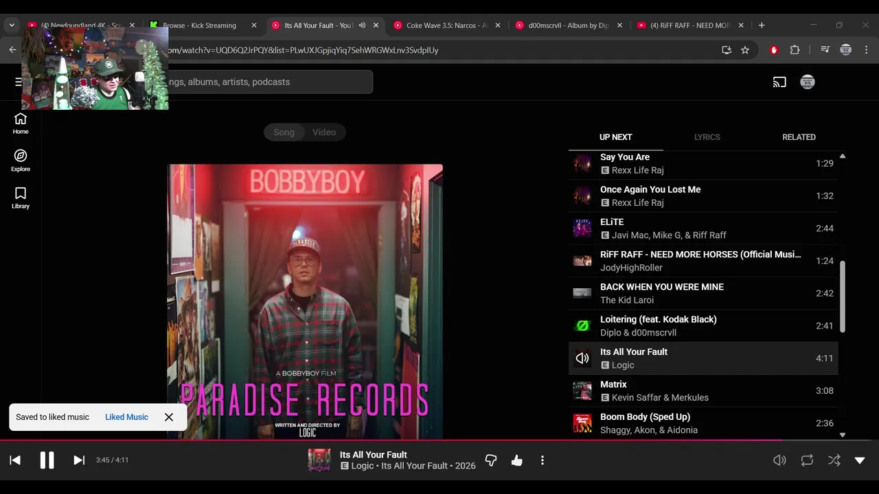
Task: Collapse the player page with the arrow
Action: (x=860, y=460)
